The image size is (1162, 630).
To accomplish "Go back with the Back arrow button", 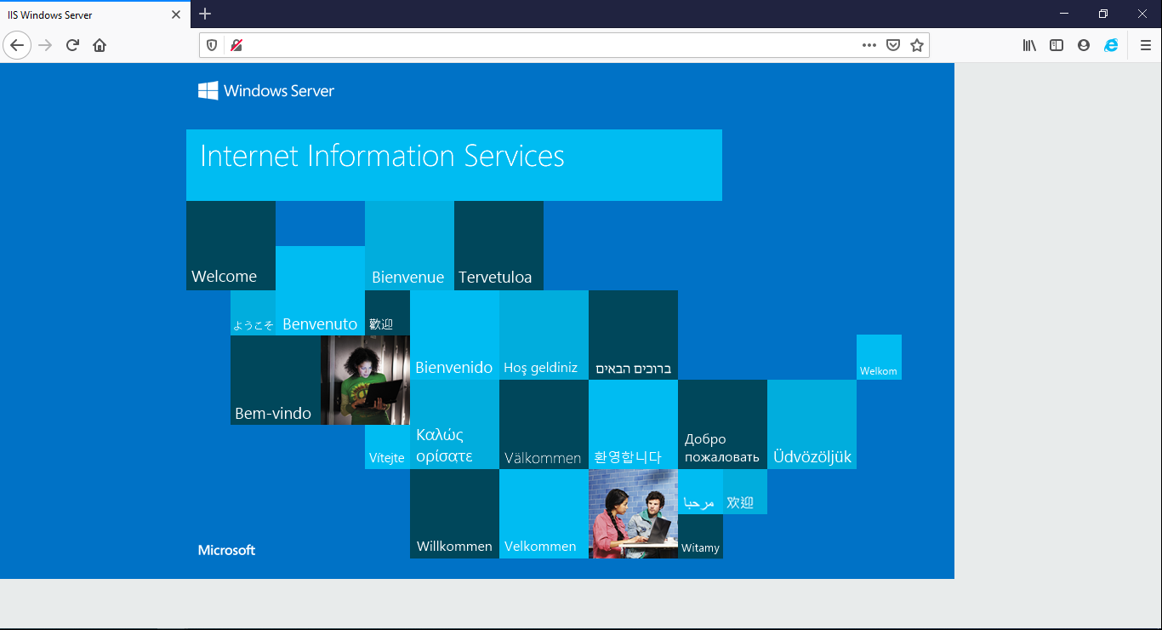I will click(x=17, y=45).
